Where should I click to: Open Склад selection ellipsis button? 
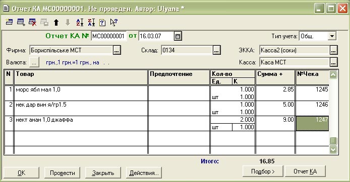(217, 50)
